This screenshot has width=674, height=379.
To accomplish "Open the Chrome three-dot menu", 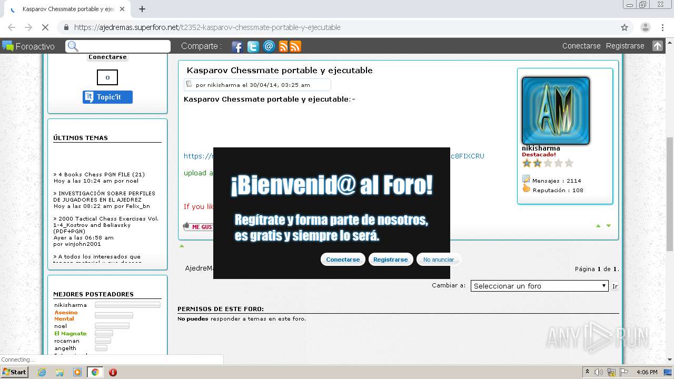I will coord(662,27).
